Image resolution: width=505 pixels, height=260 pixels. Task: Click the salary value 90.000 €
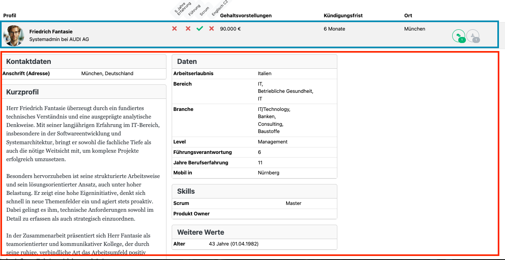[x=231, y=29]
